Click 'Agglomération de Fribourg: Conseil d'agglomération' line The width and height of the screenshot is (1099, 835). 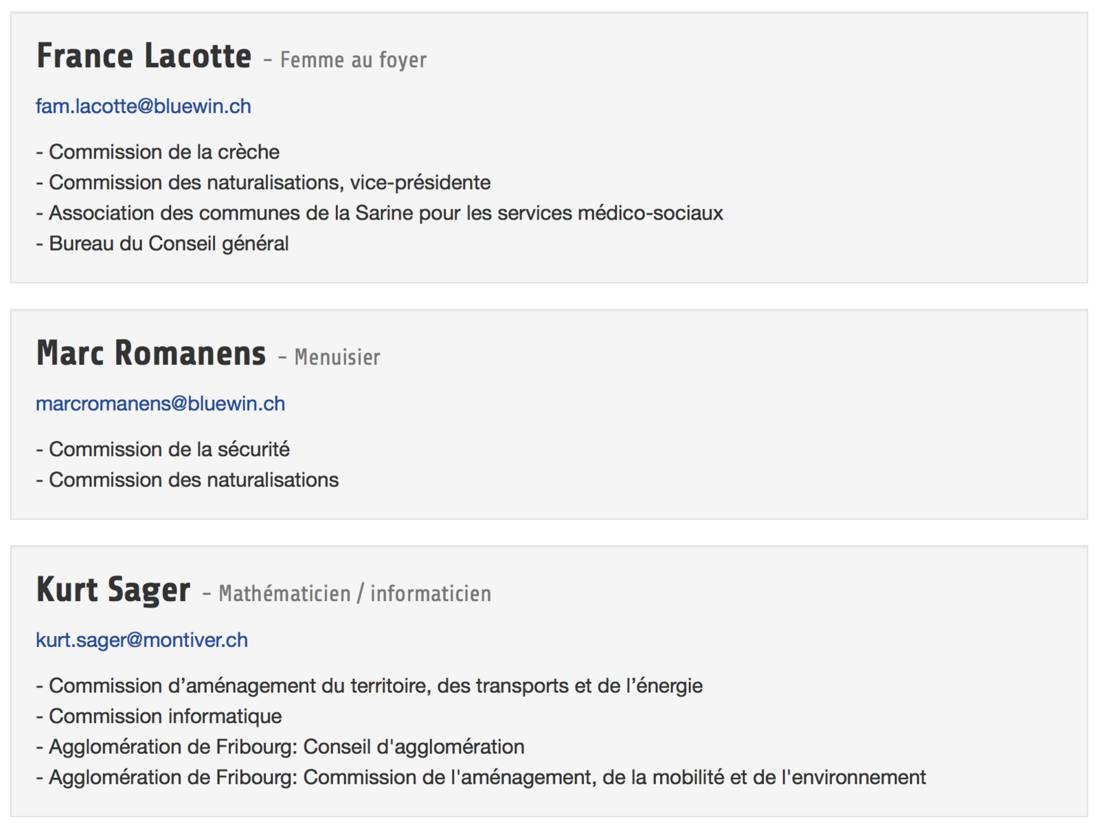pos(280,746)
